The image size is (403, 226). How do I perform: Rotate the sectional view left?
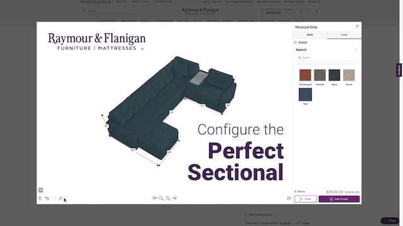[154, 198]
